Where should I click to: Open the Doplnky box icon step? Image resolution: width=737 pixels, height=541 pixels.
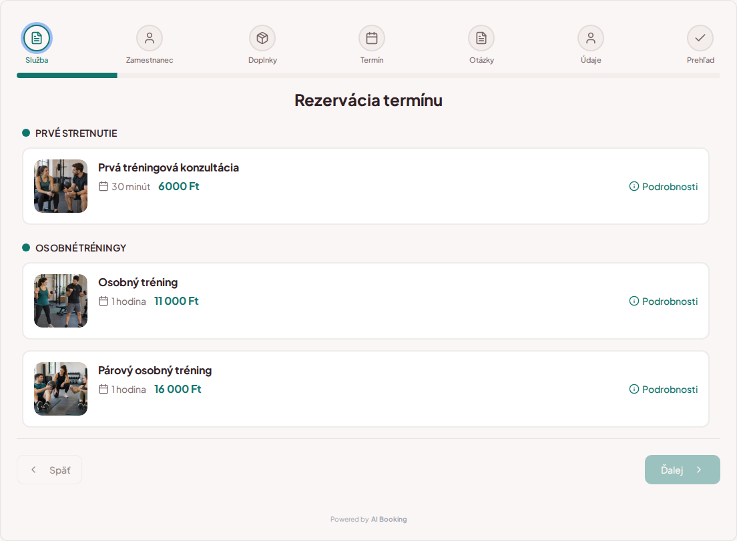click(x=262, y=38)
